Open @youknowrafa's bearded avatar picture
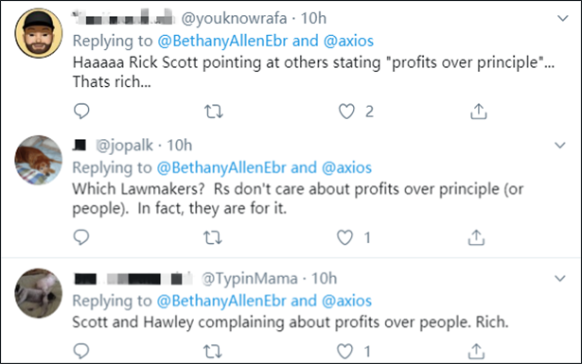 pos(39,33)
